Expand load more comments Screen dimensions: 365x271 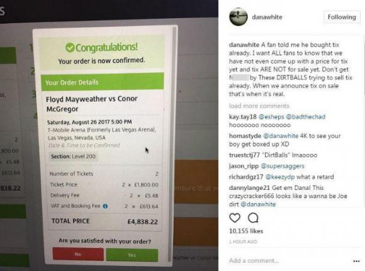(259, 106)
